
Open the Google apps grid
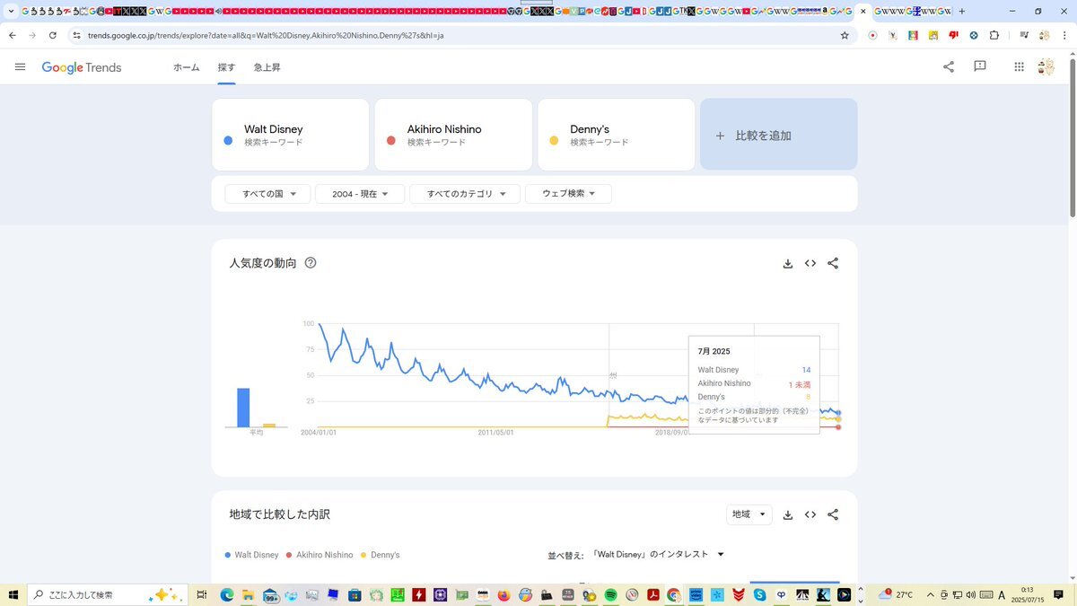pos(1019,66)
